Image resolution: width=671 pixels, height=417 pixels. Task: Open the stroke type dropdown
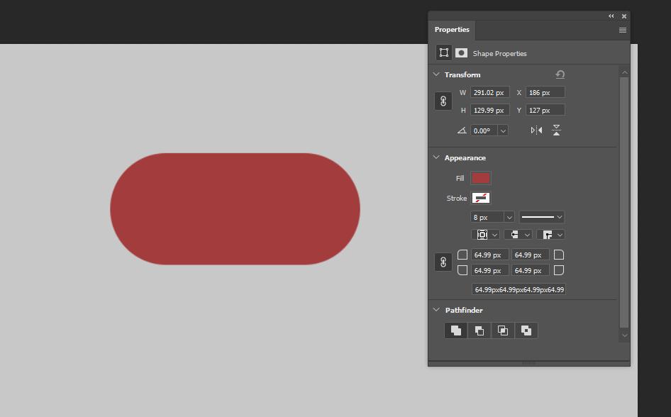click(x=542, y=216)
